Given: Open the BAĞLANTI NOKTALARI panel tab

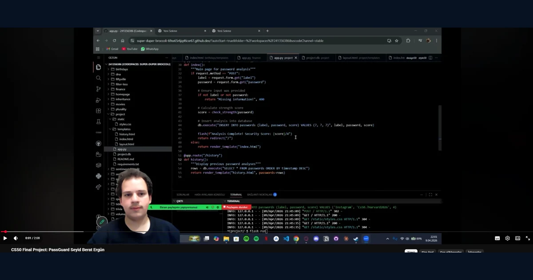Looking at the screenshot, I should [x=262, y=195].
